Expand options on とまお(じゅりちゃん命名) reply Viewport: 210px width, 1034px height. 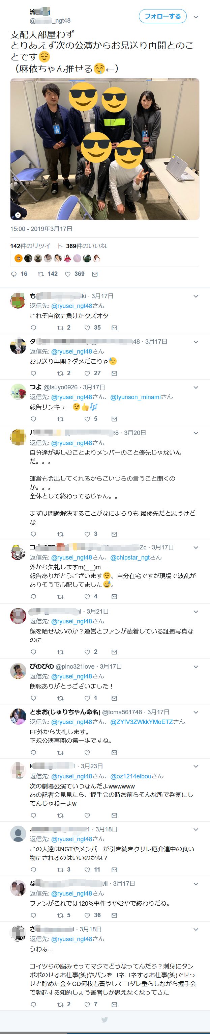click(x=196, y=712)
